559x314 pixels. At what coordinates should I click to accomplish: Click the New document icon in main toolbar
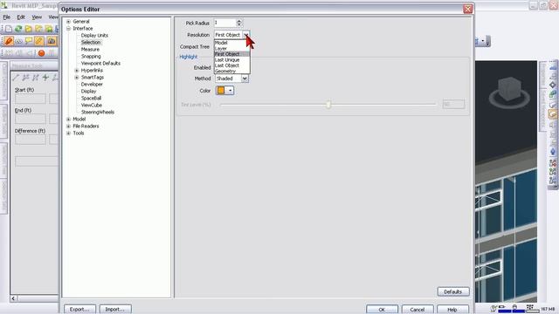click(9, 29)
